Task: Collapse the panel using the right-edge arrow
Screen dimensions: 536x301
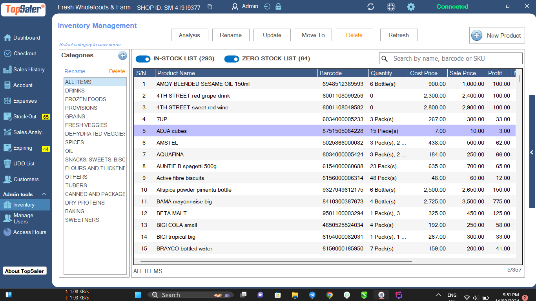Action: click(532, 153)
